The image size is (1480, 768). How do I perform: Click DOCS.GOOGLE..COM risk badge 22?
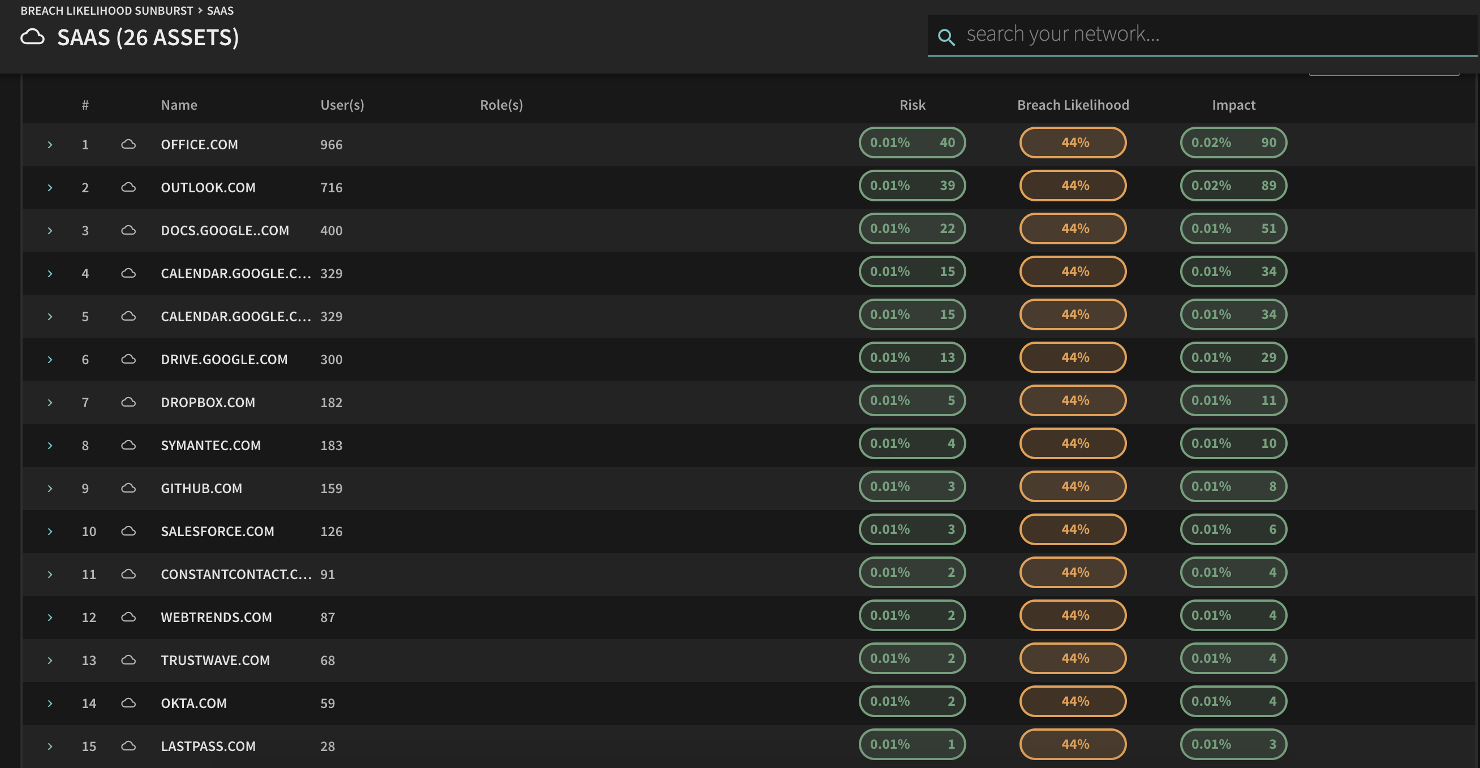click(912, 228)
